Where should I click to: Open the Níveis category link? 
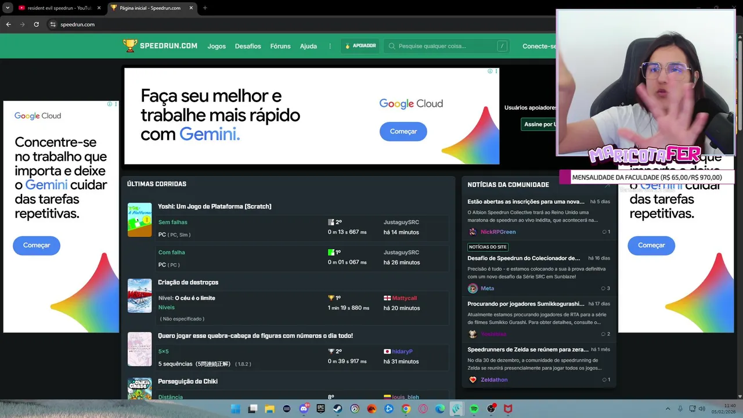167,308
